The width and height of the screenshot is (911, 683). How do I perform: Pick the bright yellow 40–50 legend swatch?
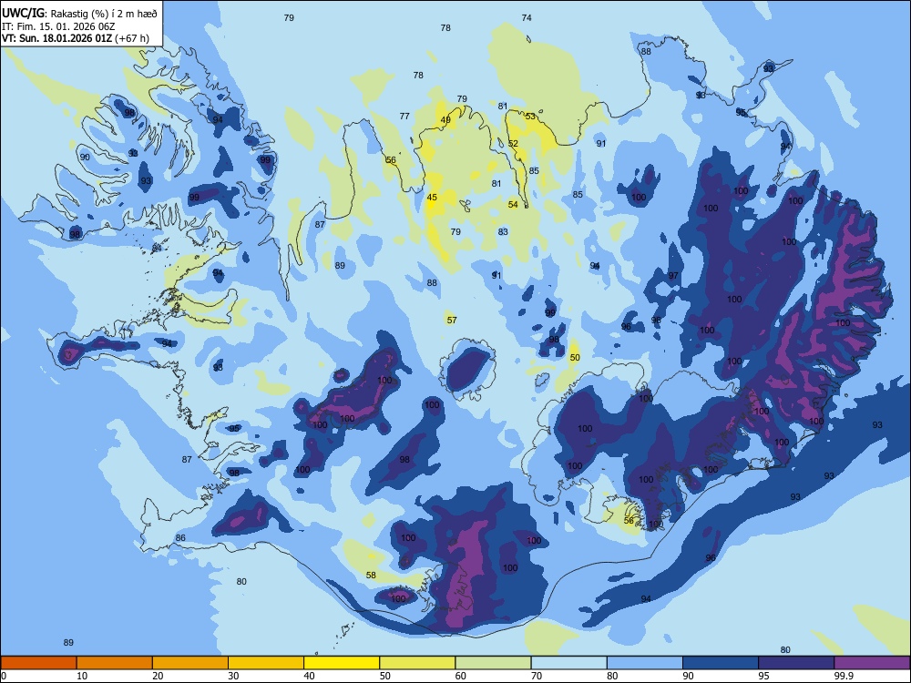click(342, 663)
